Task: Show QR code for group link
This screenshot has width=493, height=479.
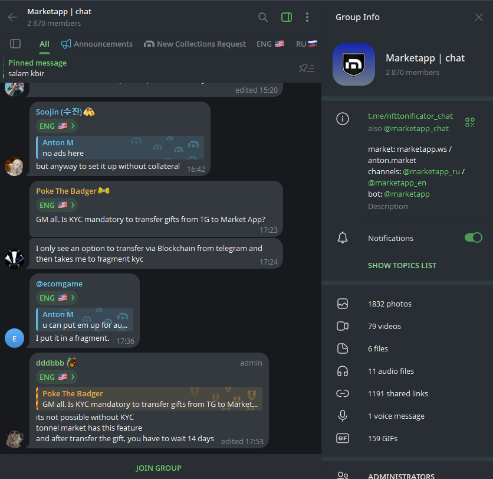Action: tap(470, 122)
